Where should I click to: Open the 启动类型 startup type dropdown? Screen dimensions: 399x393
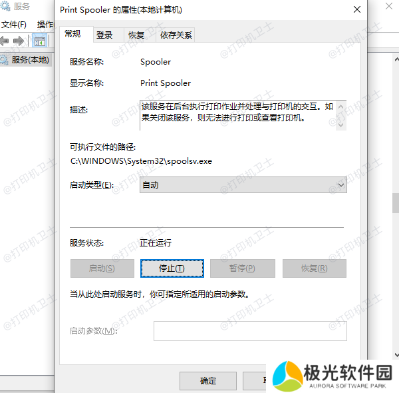[x=243, y=185]
